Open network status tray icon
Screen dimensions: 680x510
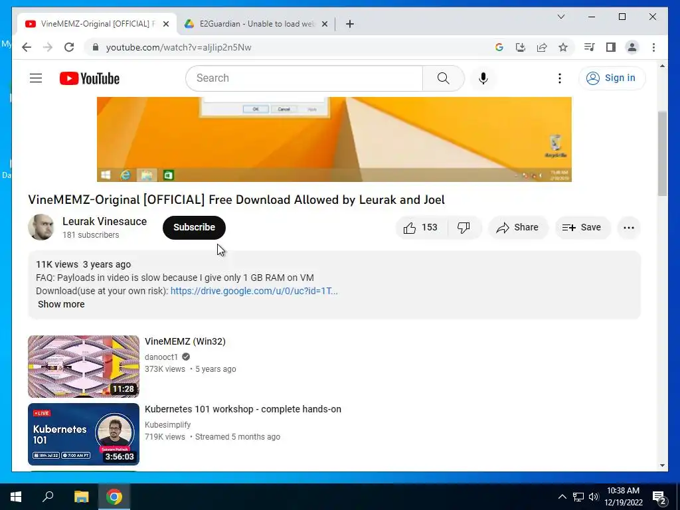coord(578,497)
